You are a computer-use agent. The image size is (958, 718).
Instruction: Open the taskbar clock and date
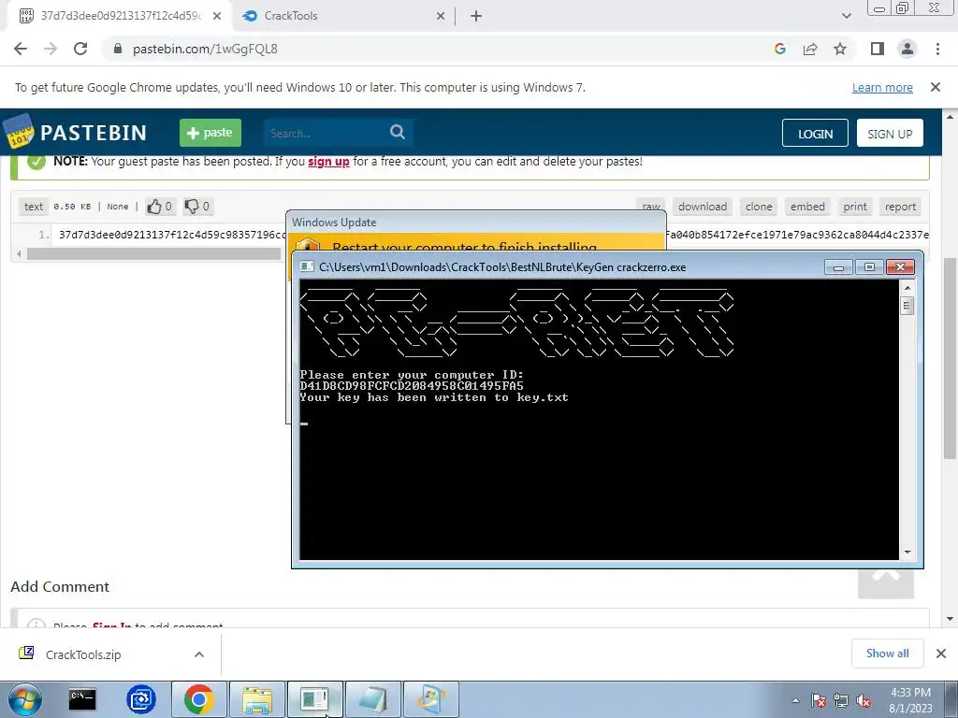tap(910, 700)
